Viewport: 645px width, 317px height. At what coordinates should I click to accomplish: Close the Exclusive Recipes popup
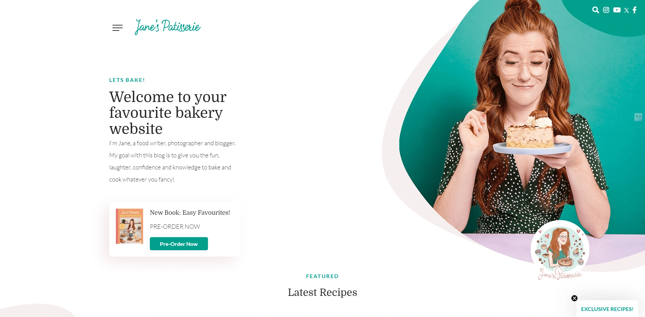(574, 298)
